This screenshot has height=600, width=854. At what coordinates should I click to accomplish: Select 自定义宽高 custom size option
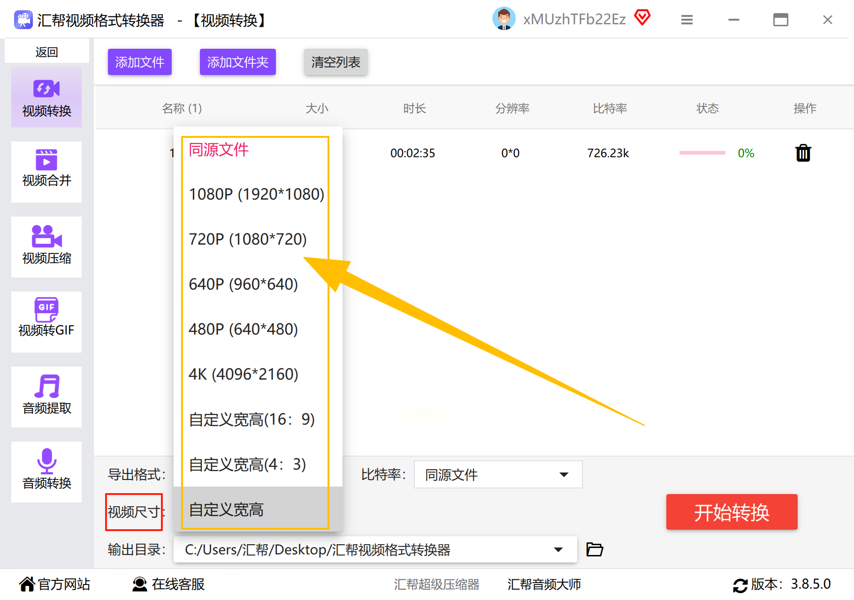(256, 509)
